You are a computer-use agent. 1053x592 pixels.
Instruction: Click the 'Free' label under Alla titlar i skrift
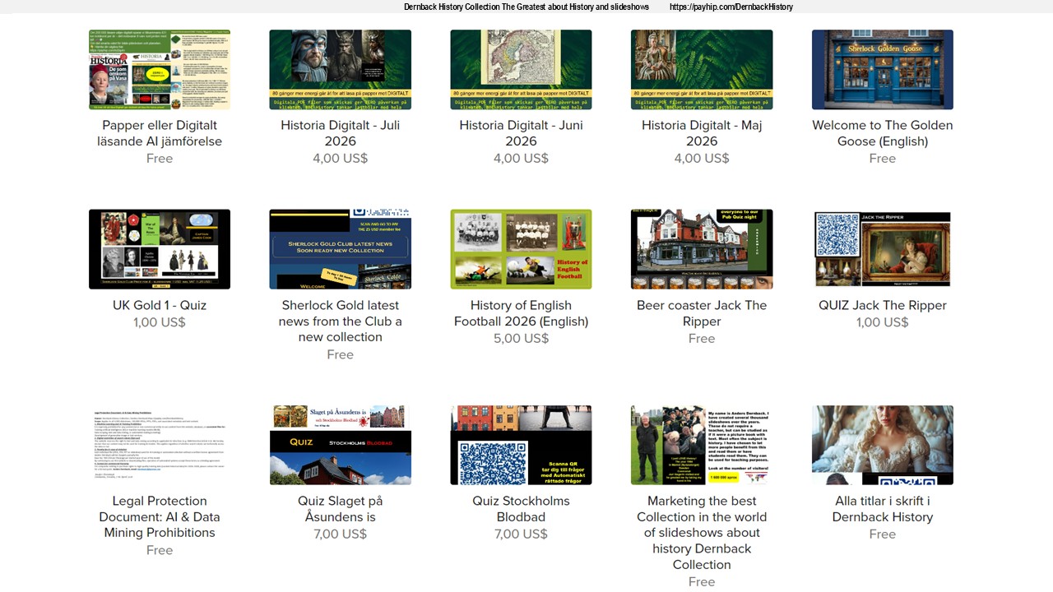[883, 534]
